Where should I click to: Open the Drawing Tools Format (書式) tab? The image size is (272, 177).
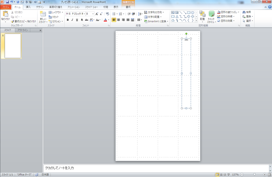click(128, 7)
